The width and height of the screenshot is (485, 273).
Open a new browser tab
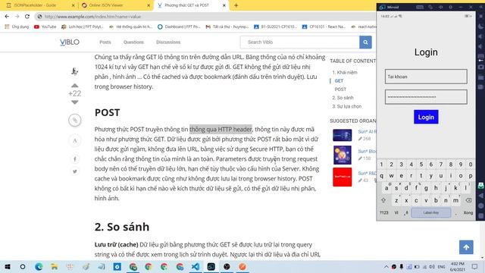(236, 5)
